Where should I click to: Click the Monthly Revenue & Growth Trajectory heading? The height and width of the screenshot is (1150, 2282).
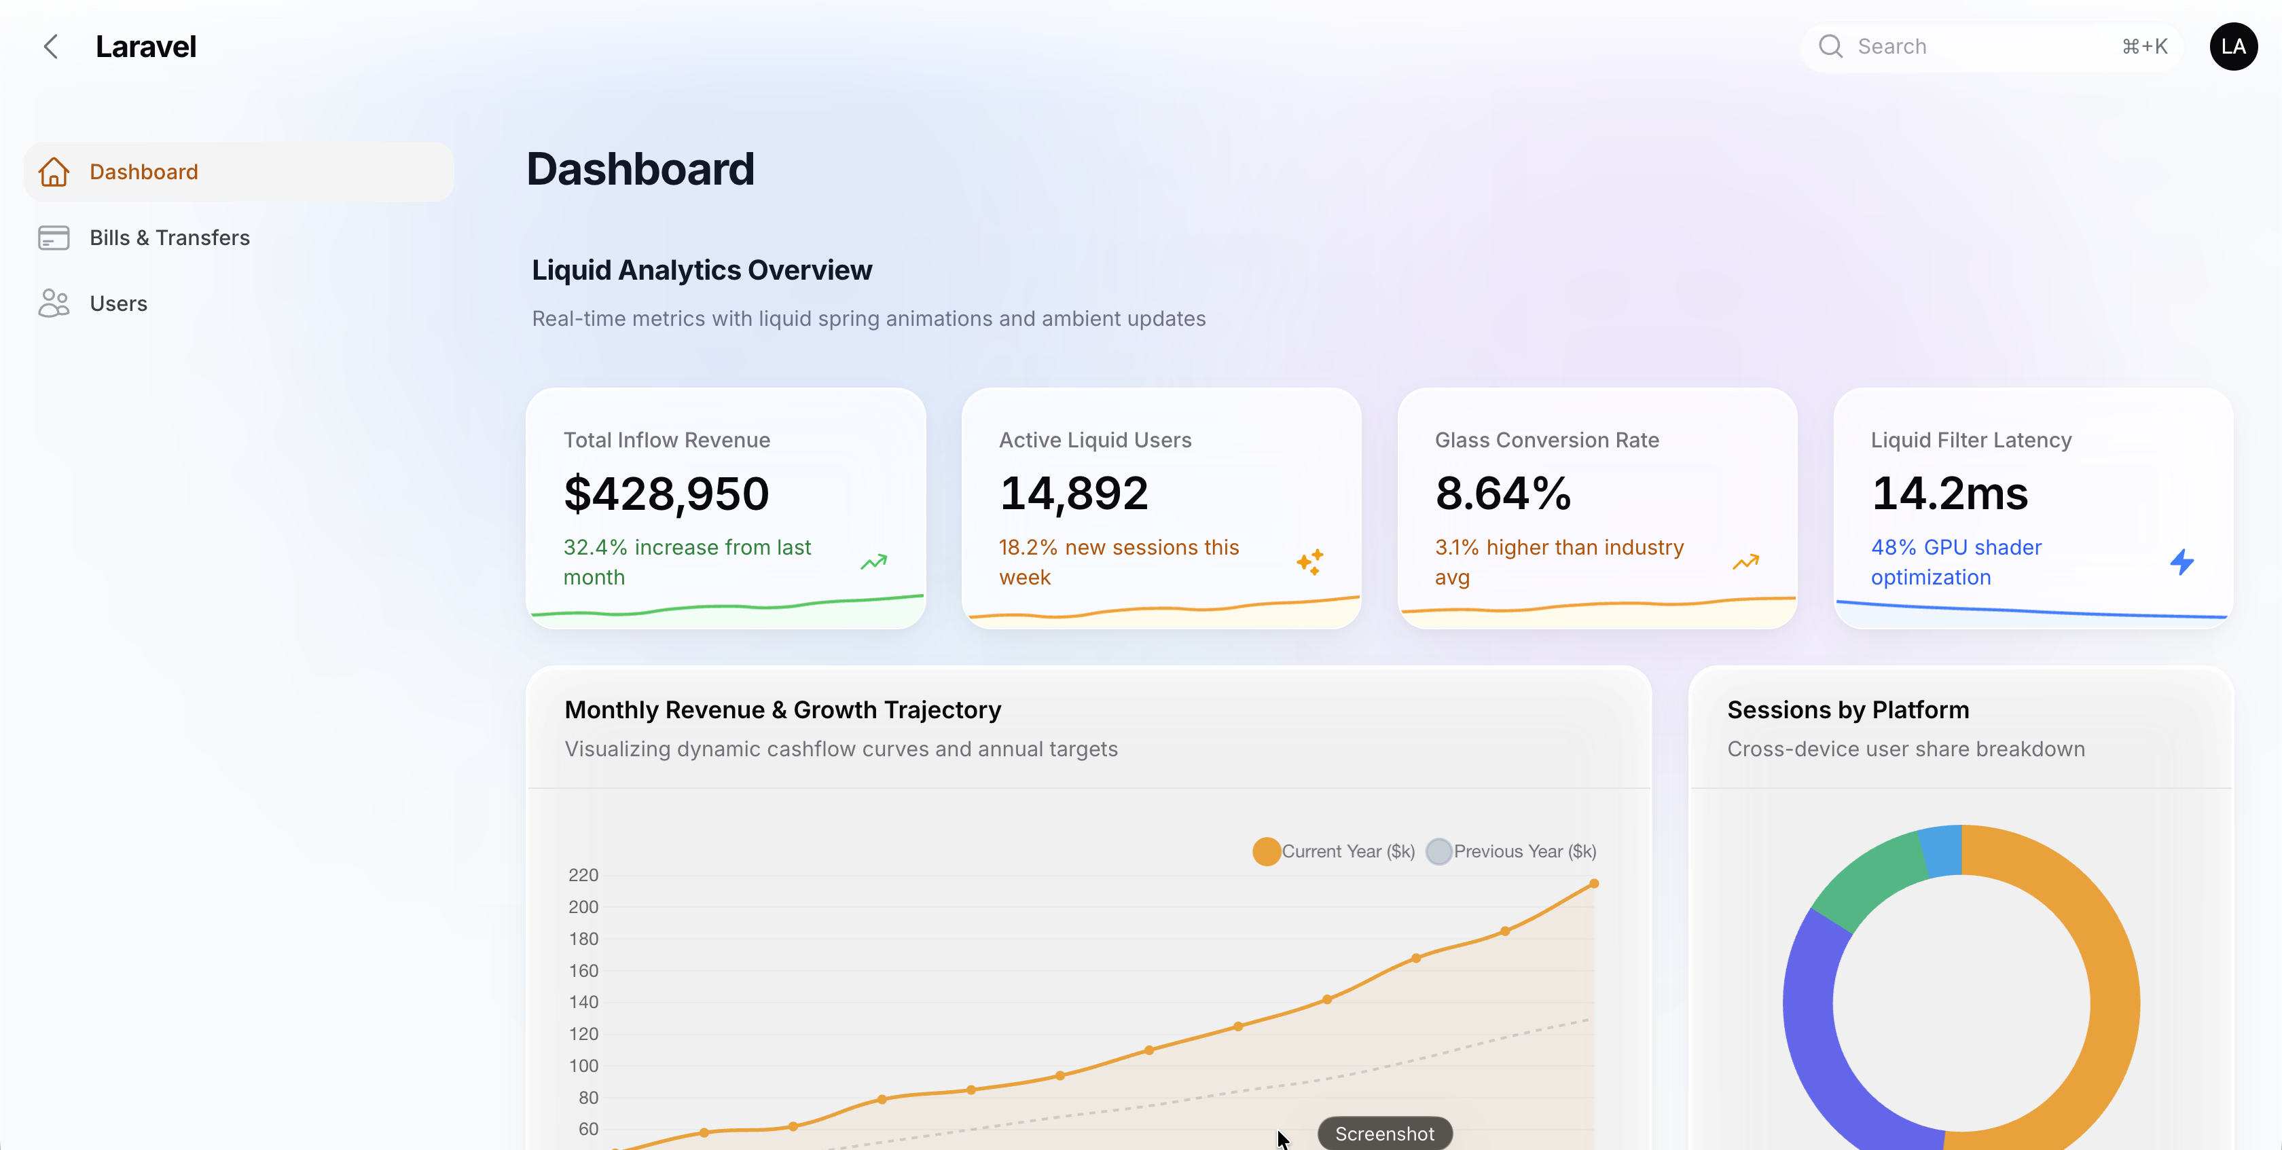[783, 710]
